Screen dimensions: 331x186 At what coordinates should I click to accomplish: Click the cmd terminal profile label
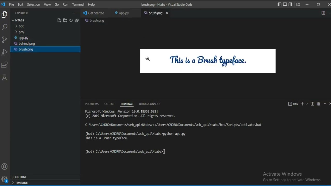pos(293,104)
